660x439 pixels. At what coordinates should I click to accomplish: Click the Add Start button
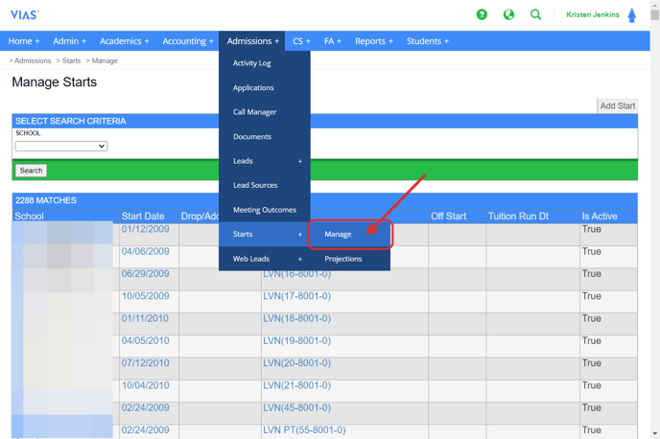coord(617,106)
